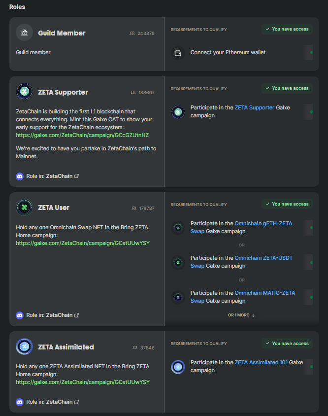Click the 188607 member count
The height and width of the screenshot is (416, 328).
click(x=146, y=93)
